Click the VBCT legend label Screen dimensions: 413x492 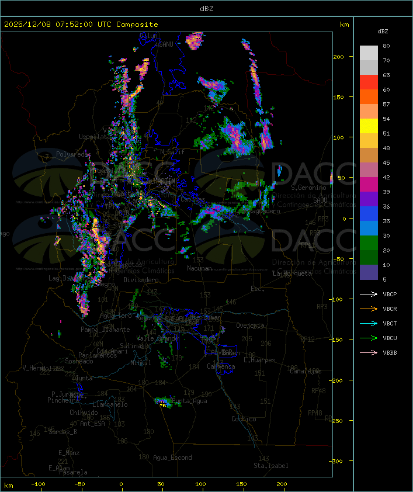[390, 323]
